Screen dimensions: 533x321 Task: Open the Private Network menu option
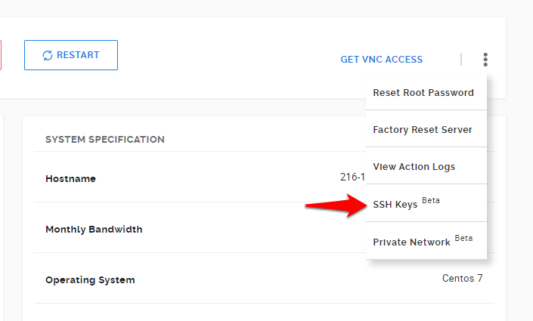pos(412,242)
